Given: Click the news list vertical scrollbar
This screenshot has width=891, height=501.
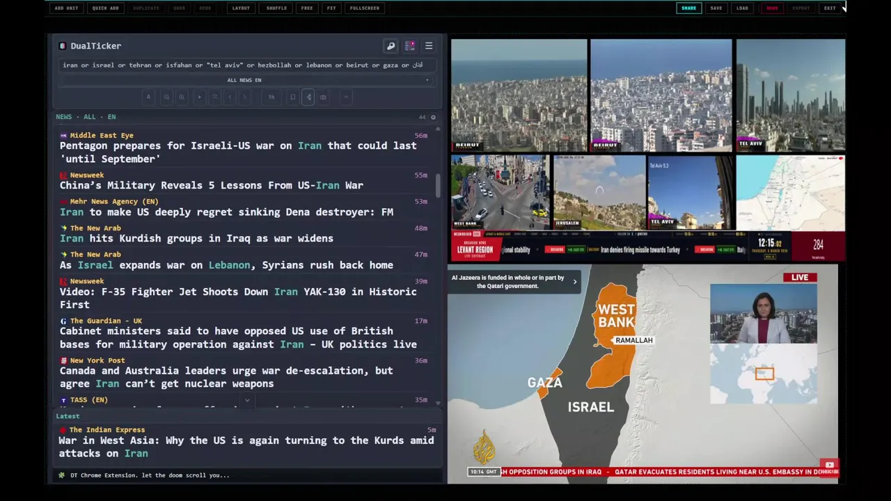Looking at the screenshot, I should pos(438,184).
